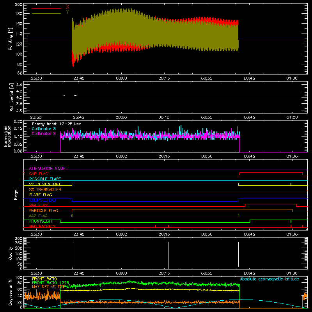This screenshot has height=312, width=312.
Task: Click the yellow FRONT_RATIO legend label
Action: coord(44,279)
